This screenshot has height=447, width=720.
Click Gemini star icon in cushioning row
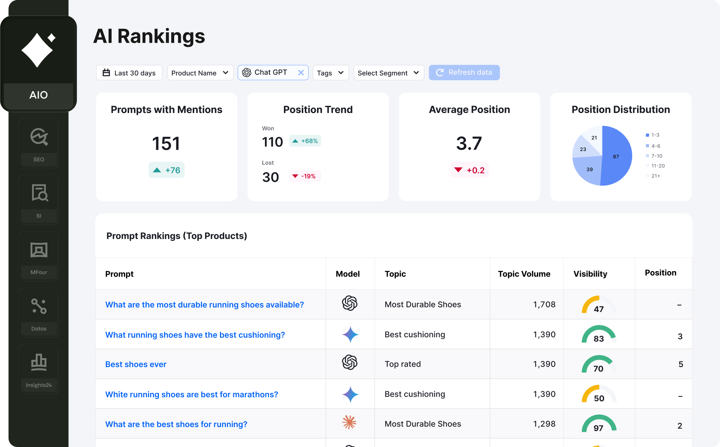click(350, 334)
